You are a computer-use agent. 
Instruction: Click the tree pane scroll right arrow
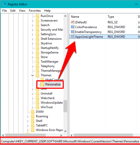(x=61, y=135)
